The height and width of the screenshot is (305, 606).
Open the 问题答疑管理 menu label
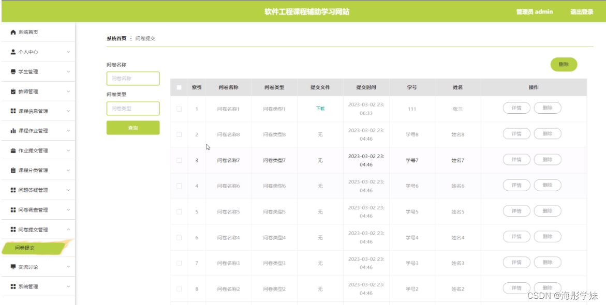[x=33, y=190]
